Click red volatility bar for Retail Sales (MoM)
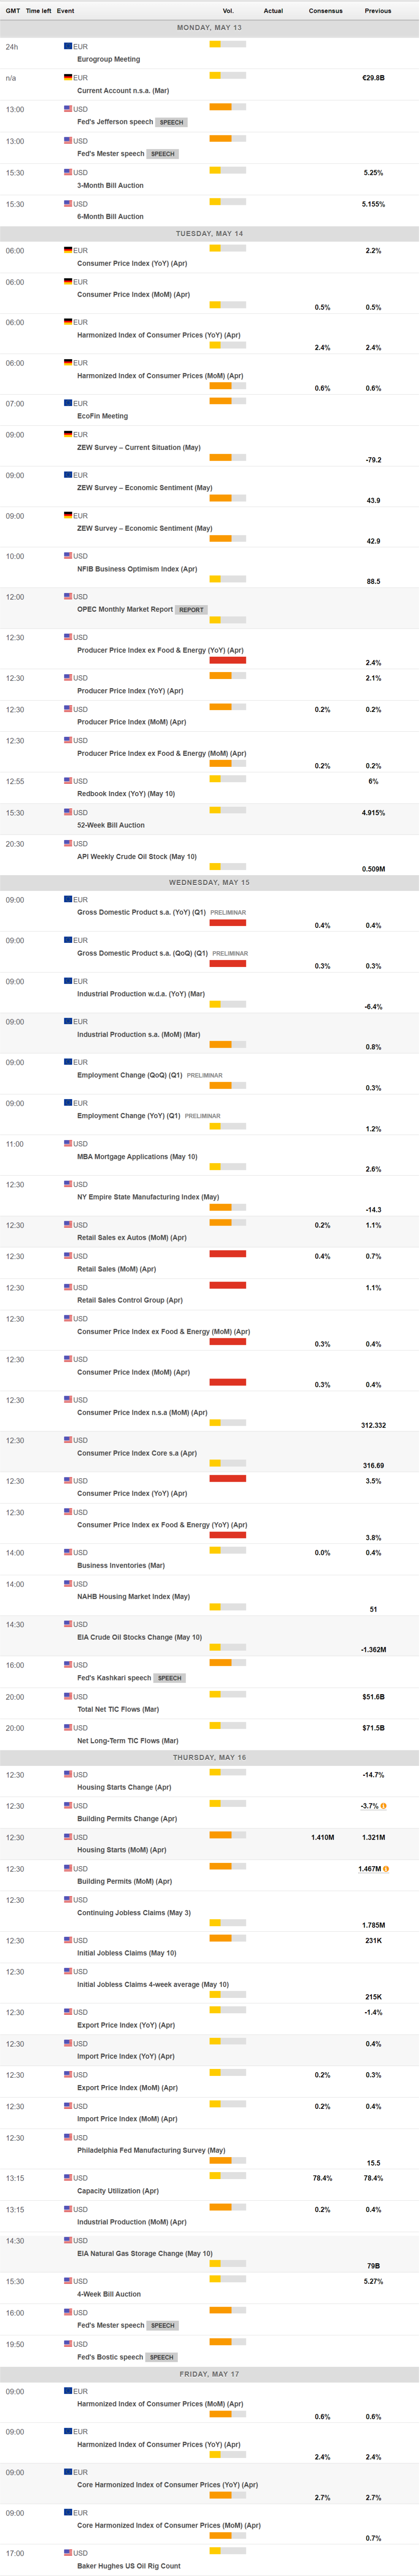Image resolution: width=420 pixels, height=2576 pixels. (x=228, y=1284)
